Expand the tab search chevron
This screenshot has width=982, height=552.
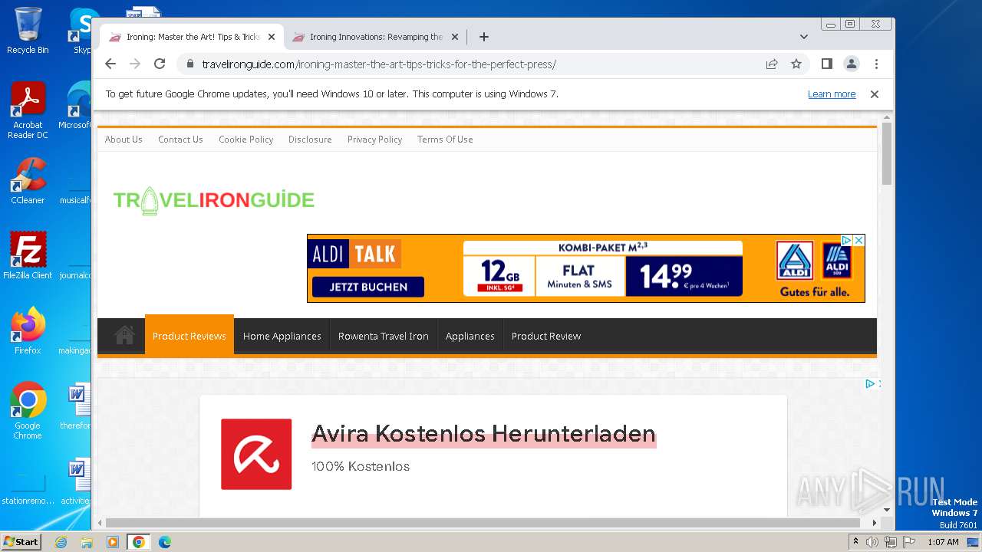pos(804,37)
